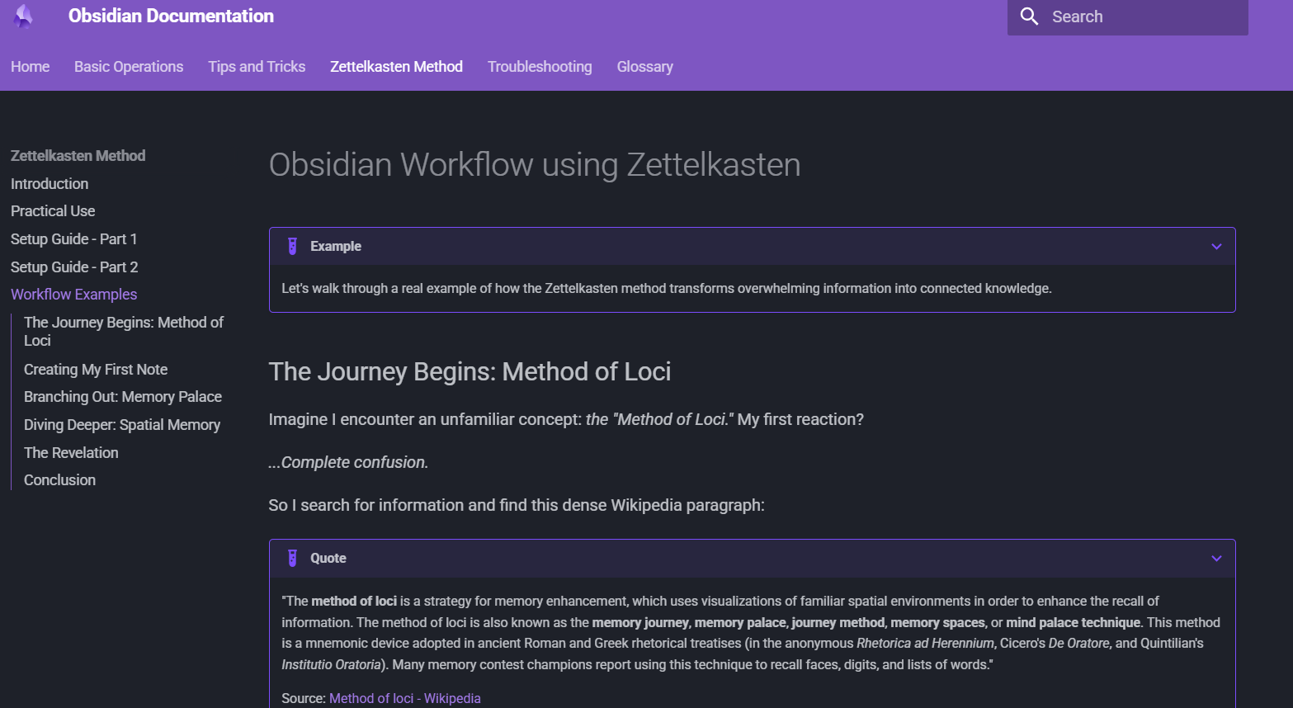Screen dimensions: 1293x708
Task: Select Practical Use in the sidebar
Action: tap(52, 210)
